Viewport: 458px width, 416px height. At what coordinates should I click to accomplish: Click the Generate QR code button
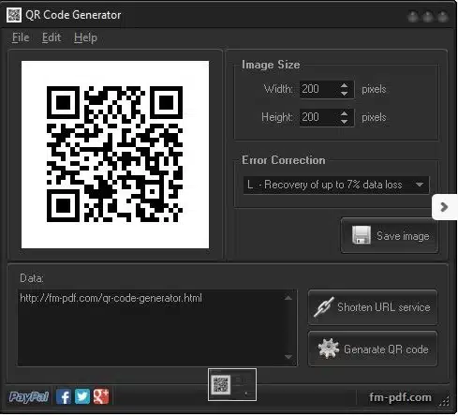coord(373,349)
